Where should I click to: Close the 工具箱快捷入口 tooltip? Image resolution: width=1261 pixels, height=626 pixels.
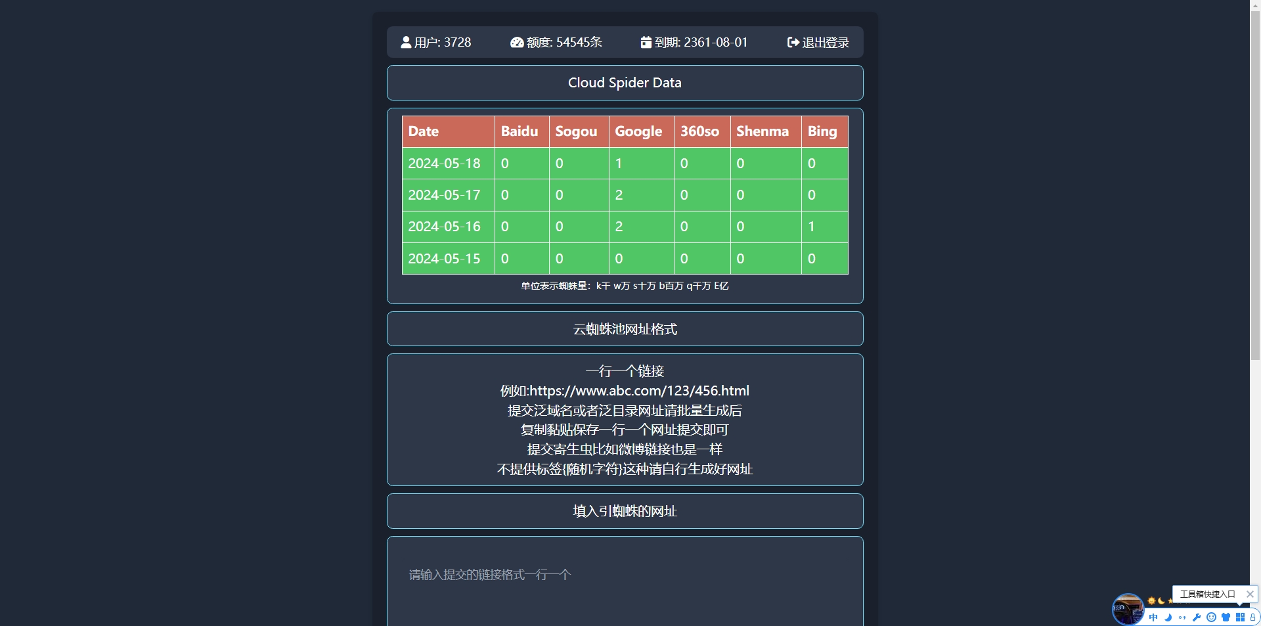1250,594
